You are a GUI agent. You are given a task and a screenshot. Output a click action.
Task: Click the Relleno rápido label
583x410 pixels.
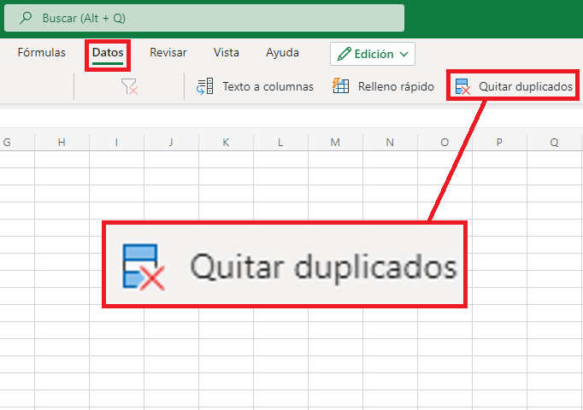[x=396, y=86]
